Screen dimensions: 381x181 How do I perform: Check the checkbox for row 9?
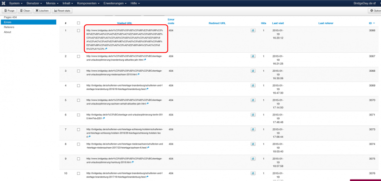click(78, 159)
